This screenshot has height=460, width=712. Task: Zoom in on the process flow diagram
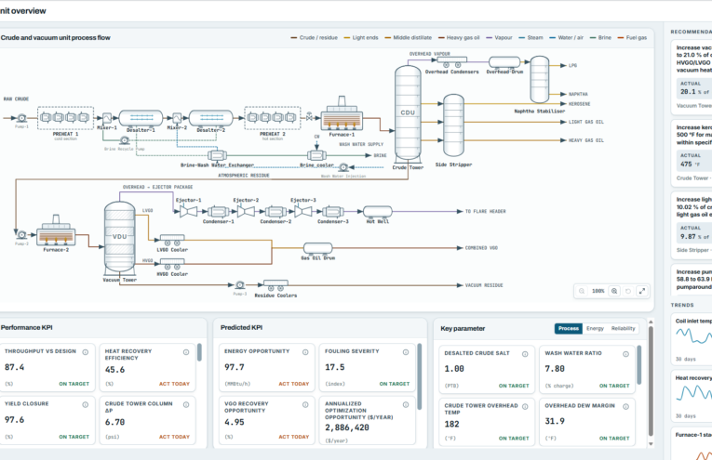[x=614, y=291]
